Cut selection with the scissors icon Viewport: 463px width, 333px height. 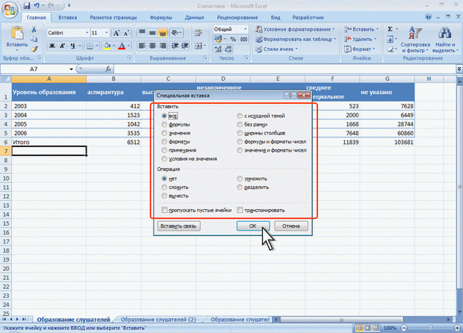click(34, 29)
